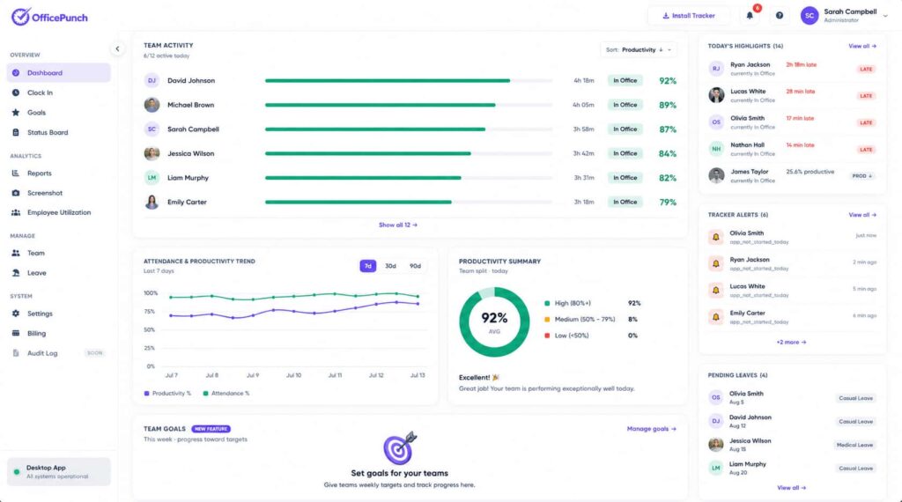Click David Johnson's productivity progress bar
Screen dimensions: 902x502
(x=409, y=80)
